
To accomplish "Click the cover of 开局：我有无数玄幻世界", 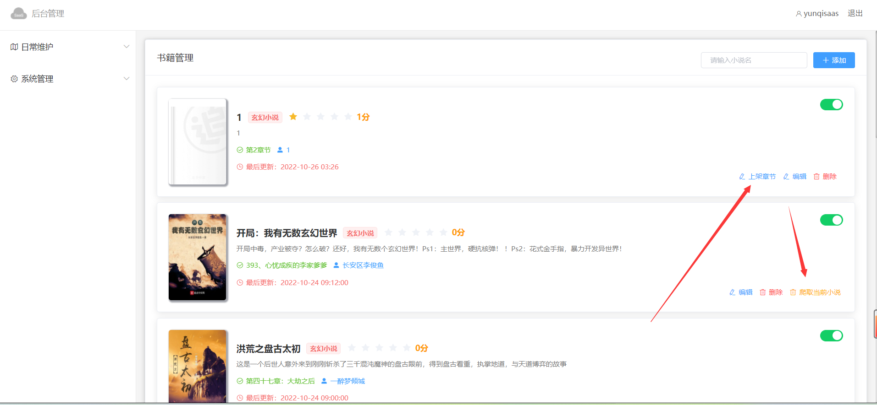I will coord(198,257).
